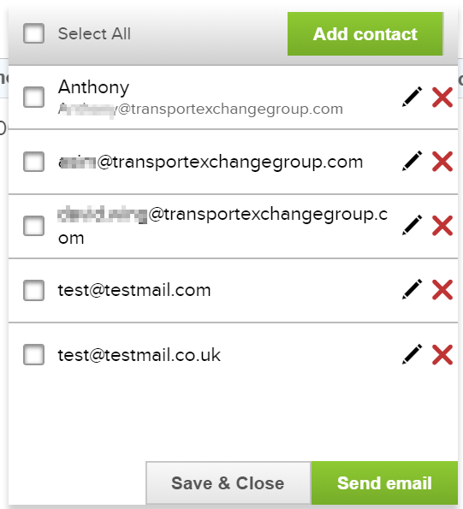Check the box next to Anthony
Screen dimensions: 463x509
tap(33, 97)
